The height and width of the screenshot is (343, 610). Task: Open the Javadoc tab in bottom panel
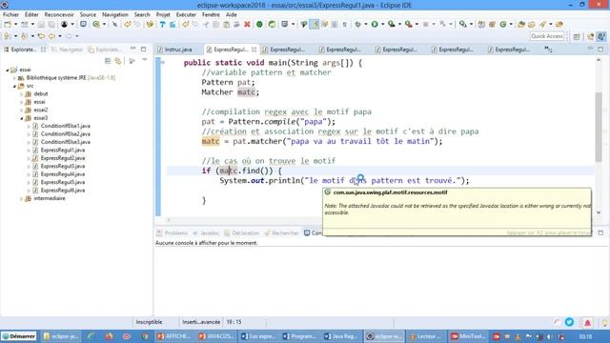point(206,232)
